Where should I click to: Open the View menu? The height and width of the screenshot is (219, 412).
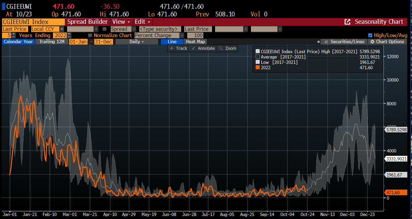click(121, 22)
